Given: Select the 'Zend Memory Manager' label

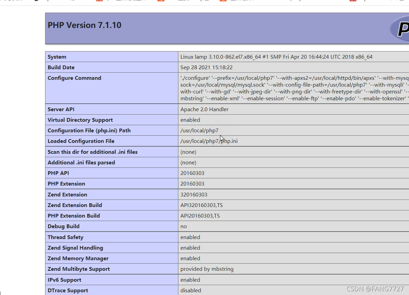Looking at the screenshot, I should (x=78, y=259).
